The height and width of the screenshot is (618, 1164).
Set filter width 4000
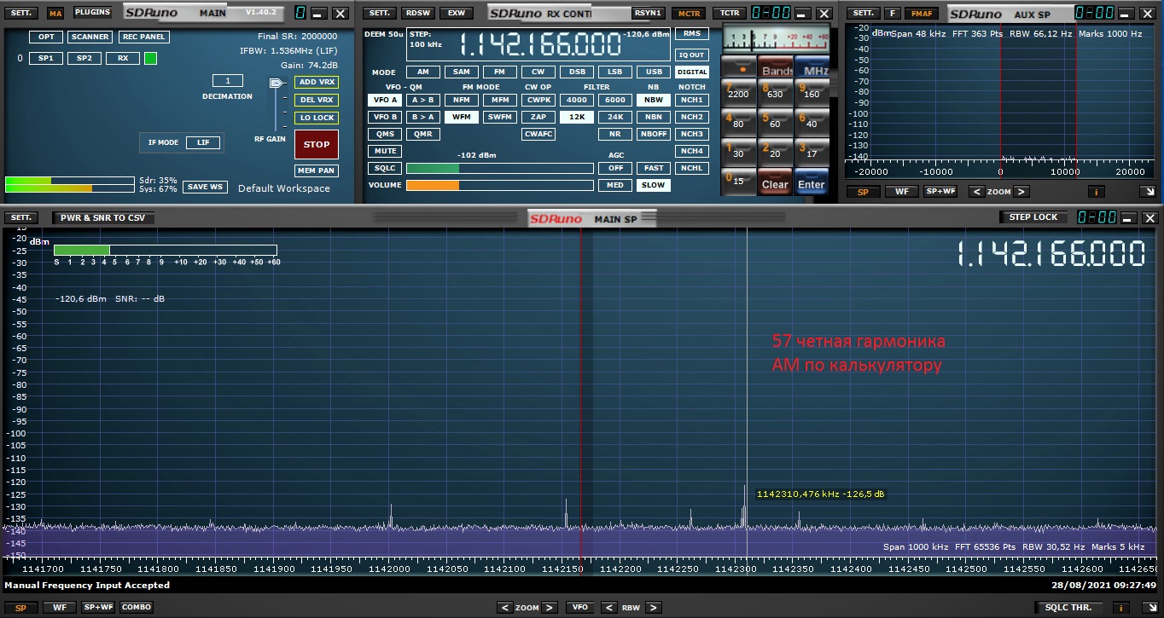point(576,100)
